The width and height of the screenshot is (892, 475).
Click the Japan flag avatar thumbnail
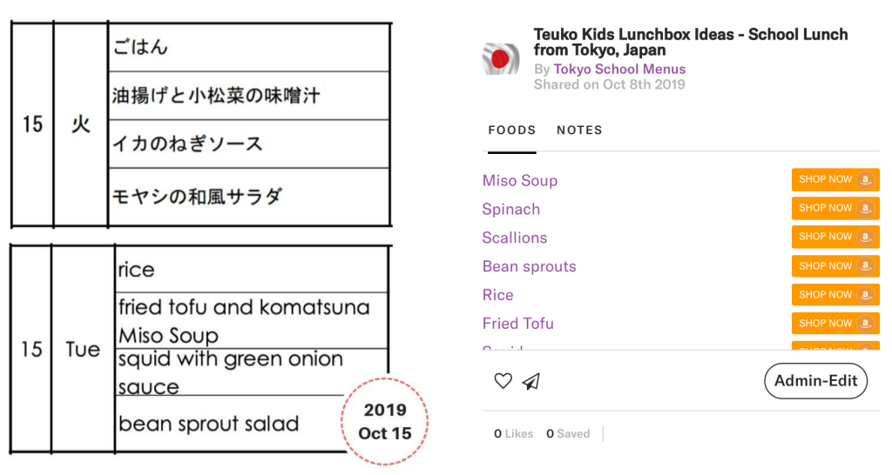(501, 59)
